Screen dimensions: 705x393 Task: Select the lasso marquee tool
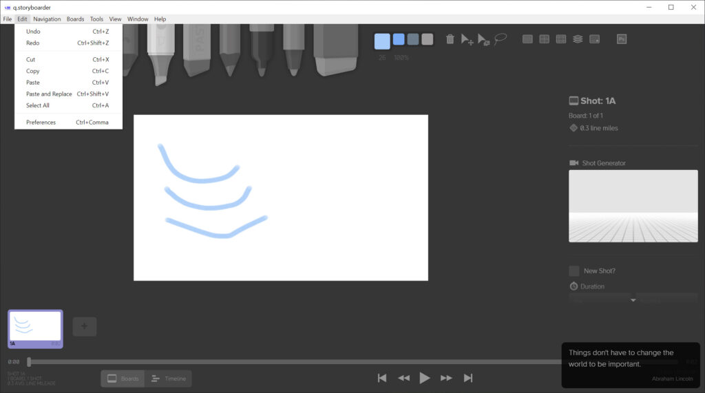click(500, 39)
